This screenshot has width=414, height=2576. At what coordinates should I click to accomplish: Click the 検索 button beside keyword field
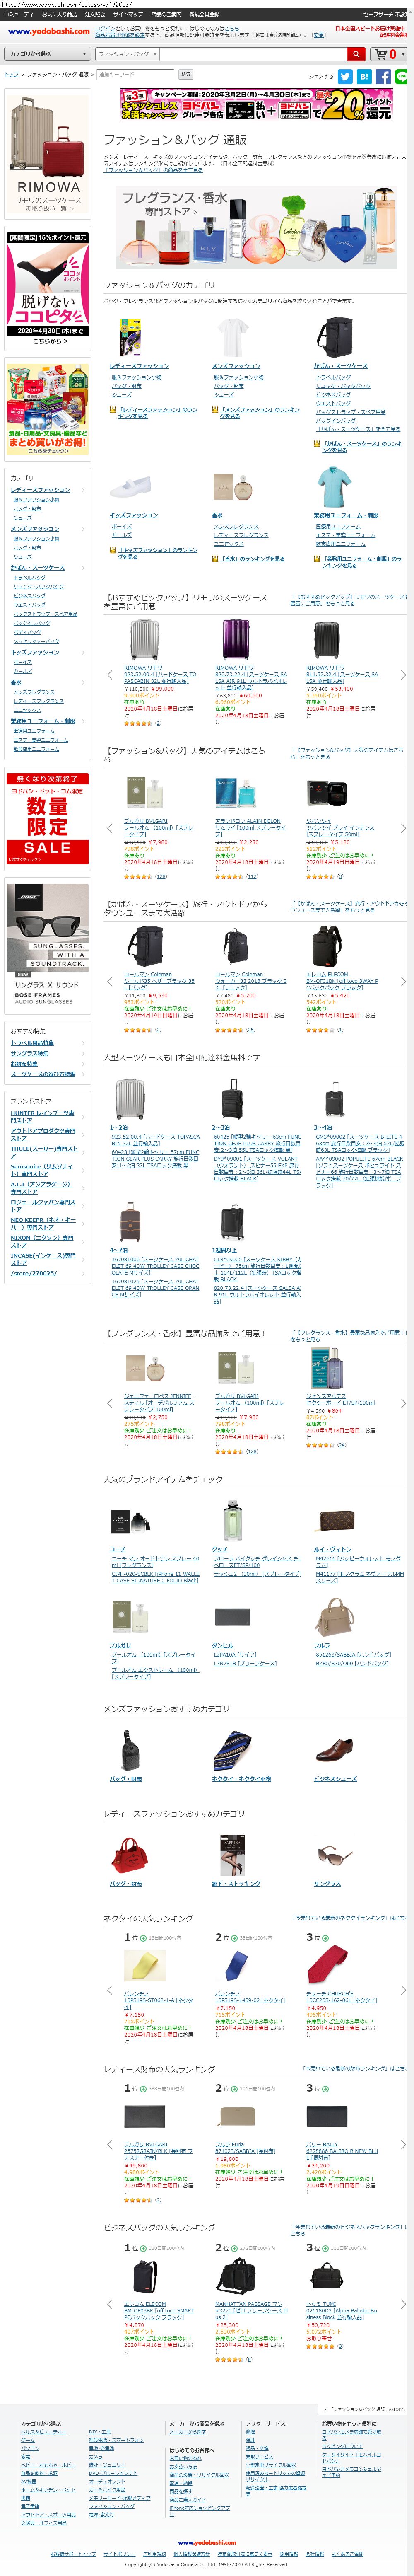[185, 74]
